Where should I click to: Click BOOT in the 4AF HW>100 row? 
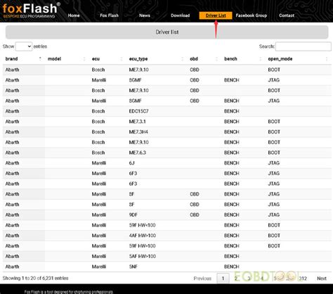(274, 236)
